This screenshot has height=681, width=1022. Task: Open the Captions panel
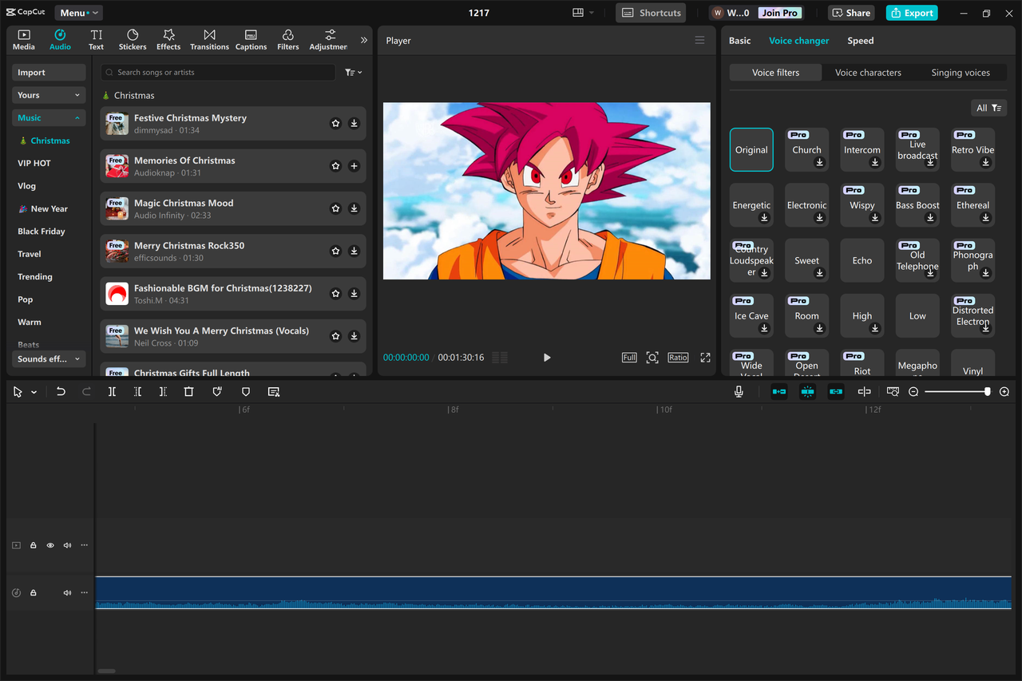pyautogui.click(x=251, y=39)
